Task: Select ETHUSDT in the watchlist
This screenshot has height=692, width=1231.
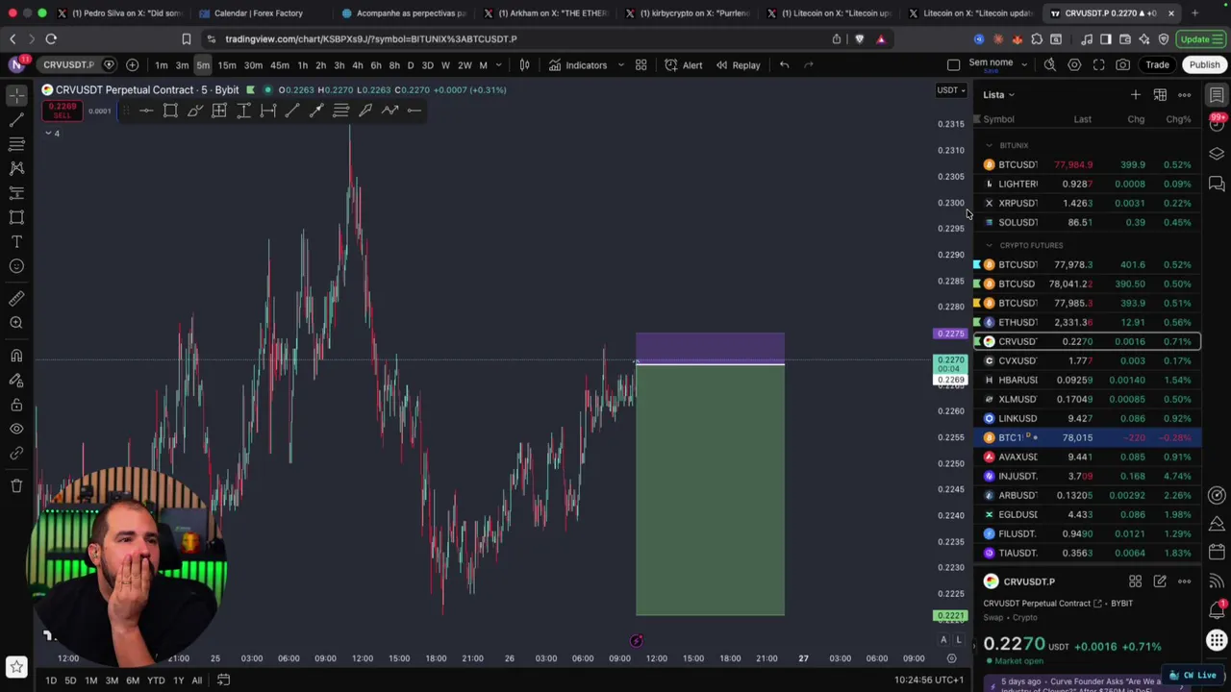Action: pos(1087,322)
